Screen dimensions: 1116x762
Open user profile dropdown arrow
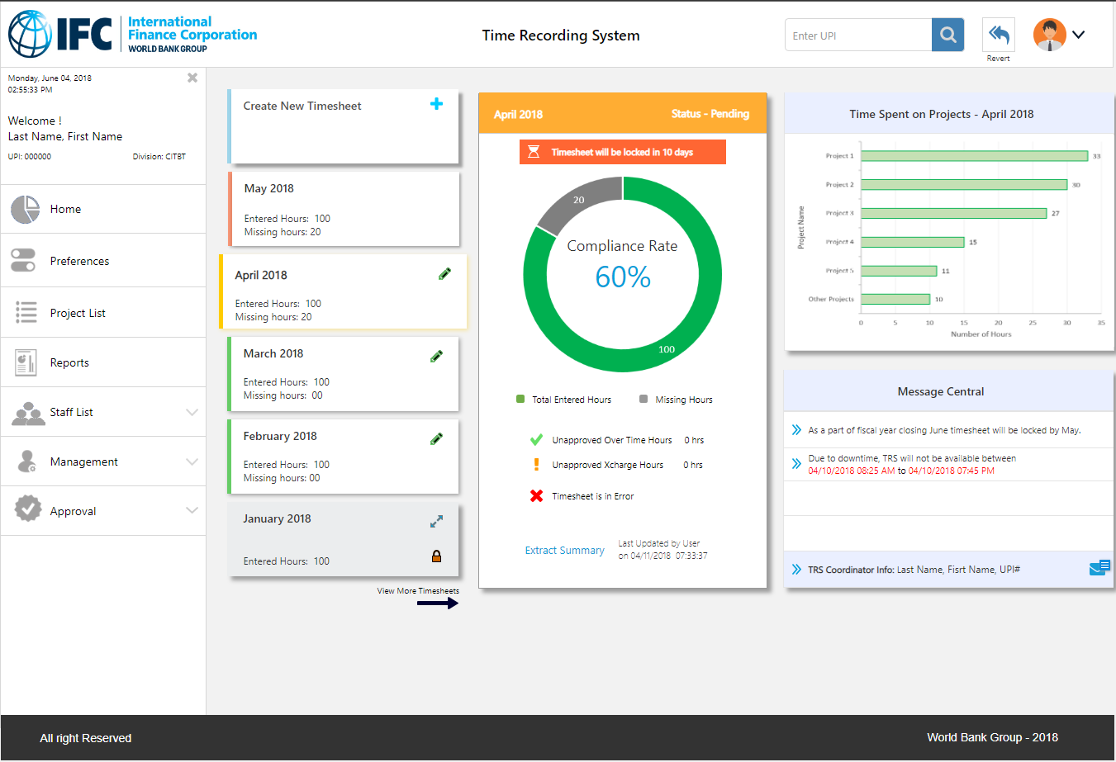click(x=1078, y=35)
